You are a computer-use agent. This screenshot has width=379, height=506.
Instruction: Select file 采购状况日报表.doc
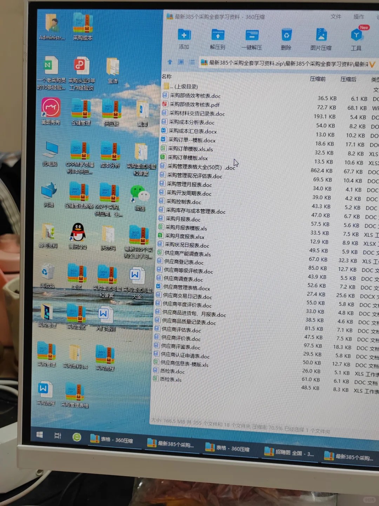tap(183, 245)
